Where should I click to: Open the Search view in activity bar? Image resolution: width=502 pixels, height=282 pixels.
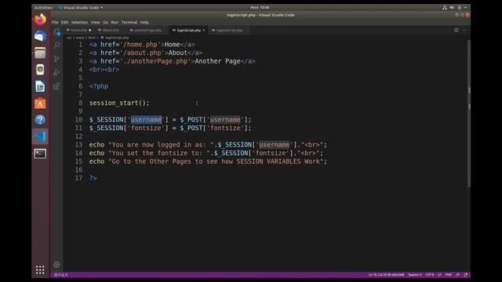[57, 45]
